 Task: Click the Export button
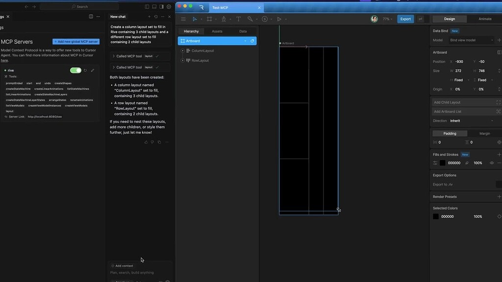click(x=405, y=19)
